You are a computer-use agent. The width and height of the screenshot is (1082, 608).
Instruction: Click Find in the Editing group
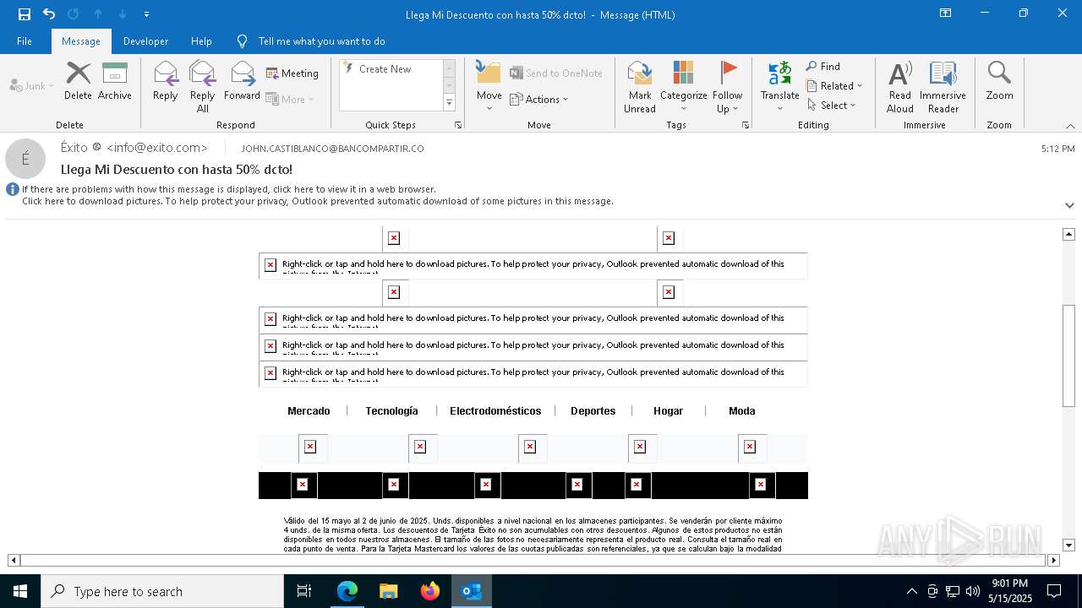(x=823, y=67)
